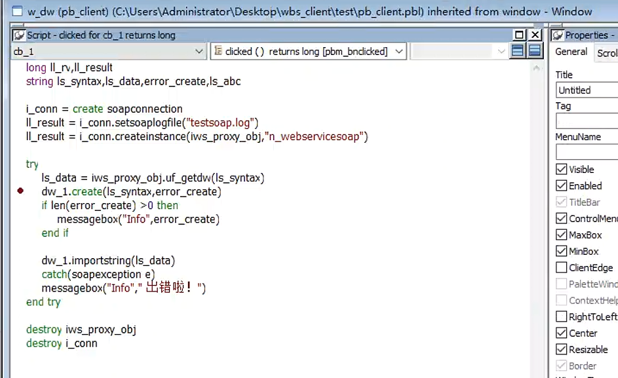Enable the ClientEdge checkbox
This screenshot has width=618, height=378.
(561, 268)
